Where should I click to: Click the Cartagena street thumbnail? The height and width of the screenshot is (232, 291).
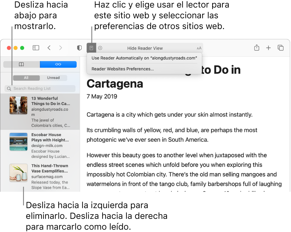click(19, 105)
